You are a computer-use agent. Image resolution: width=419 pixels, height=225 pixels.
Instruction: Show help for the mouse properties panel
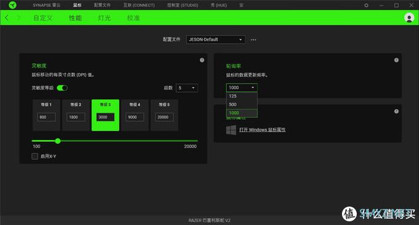396,111
